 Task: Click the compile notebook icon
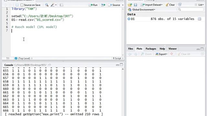[61, 5]
